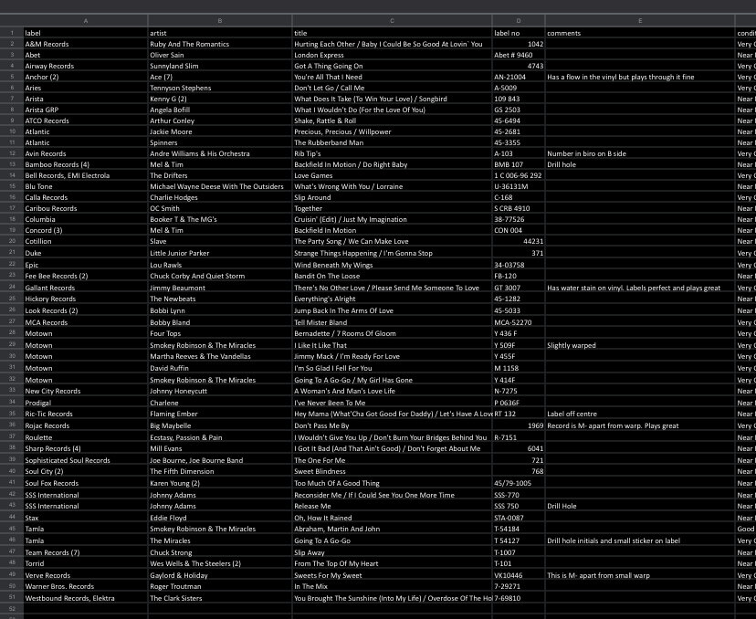Click the 'comments' header cell
Viewport: 756px width, 619px height.
(640, 33)
